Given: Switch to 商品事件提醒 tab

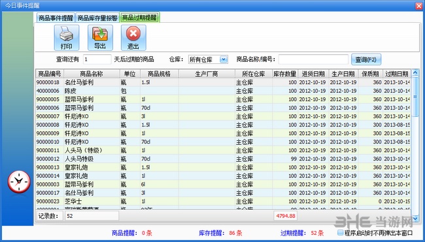Looking at the screenshot, I should tap(56, 18).
